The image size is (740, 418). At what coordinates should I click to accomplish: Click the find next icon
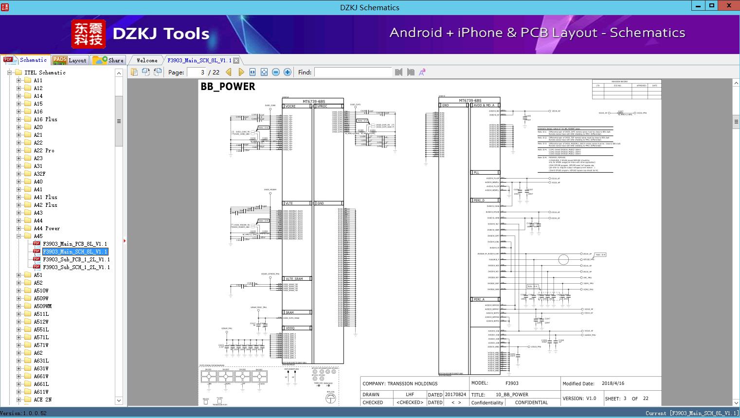click(x=411, y=72)
